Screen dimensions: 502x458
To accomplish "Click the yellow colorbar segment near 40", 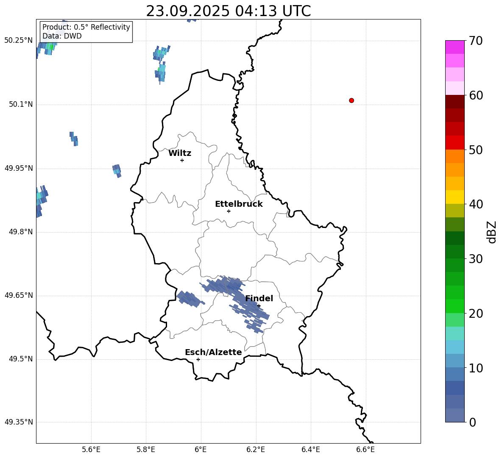I will (455, 197).
